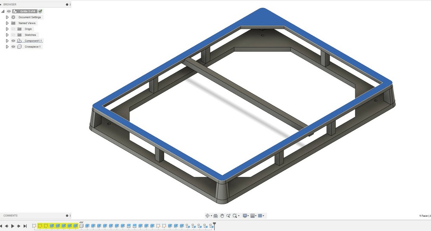Click the green checkmark badge beside Grille 3 v14

(40, 11)
